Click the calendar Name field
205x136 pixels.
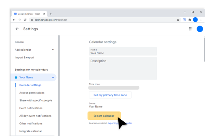point(123,51)
